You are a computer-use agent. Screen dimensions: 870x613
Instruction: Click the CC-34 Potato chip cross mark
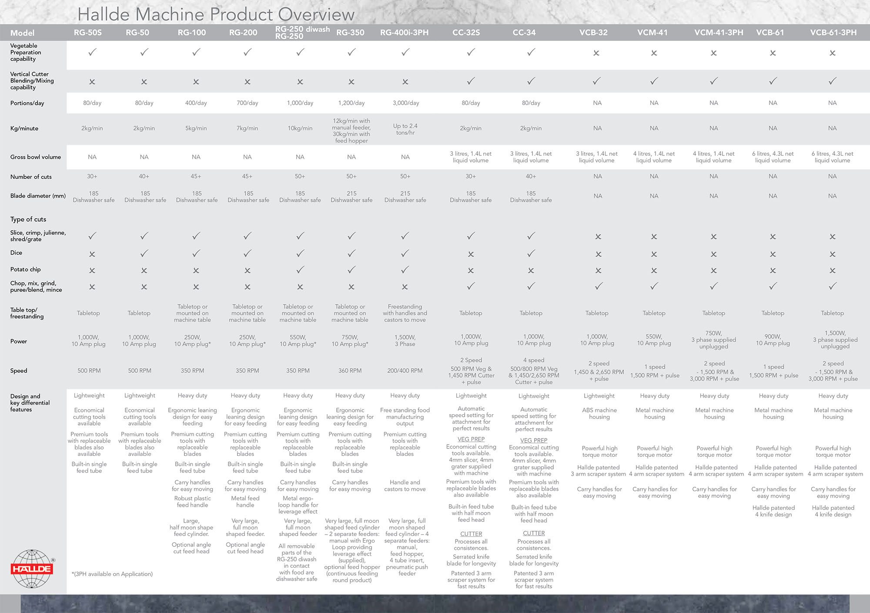click(531, 271)
